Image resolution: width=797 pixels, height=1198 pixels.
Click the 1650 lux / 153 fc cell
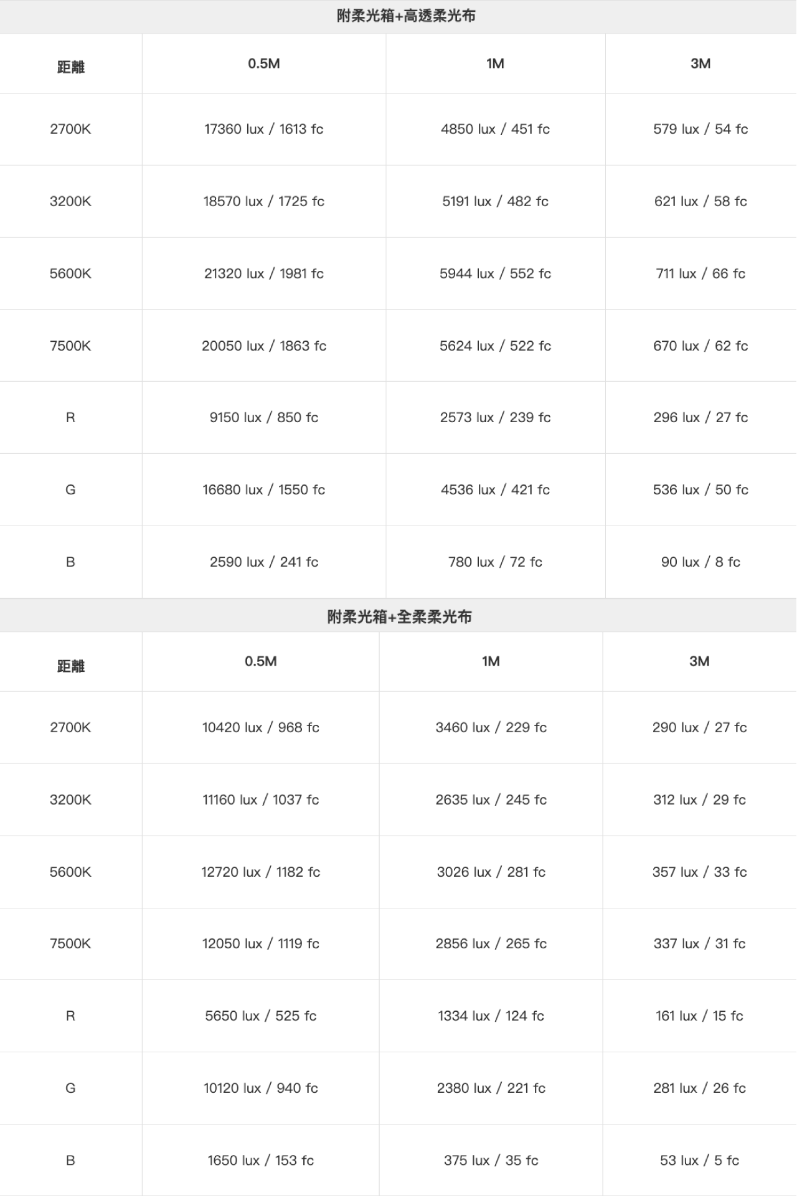coord(261,1160)
